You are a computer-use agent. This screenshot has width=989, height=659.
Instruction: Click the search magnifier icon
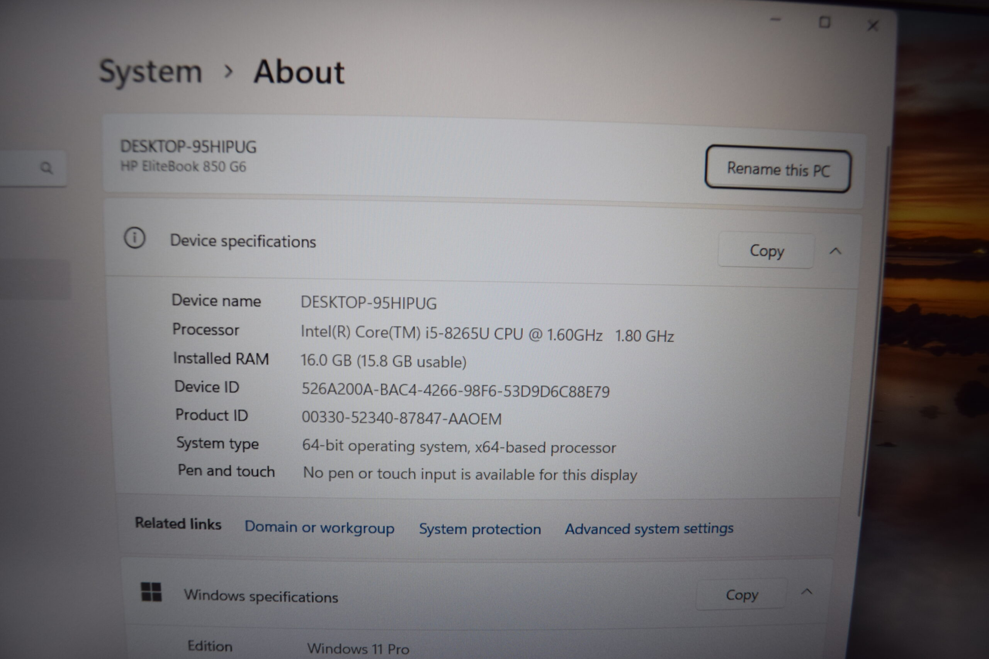[46, 168]
